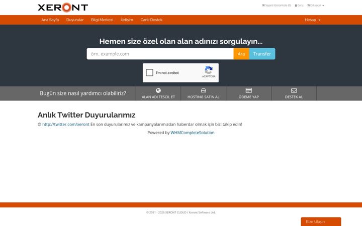Click the envelope icon above Destek Al
Screen dimensions: 362x226
coord(294,90)
